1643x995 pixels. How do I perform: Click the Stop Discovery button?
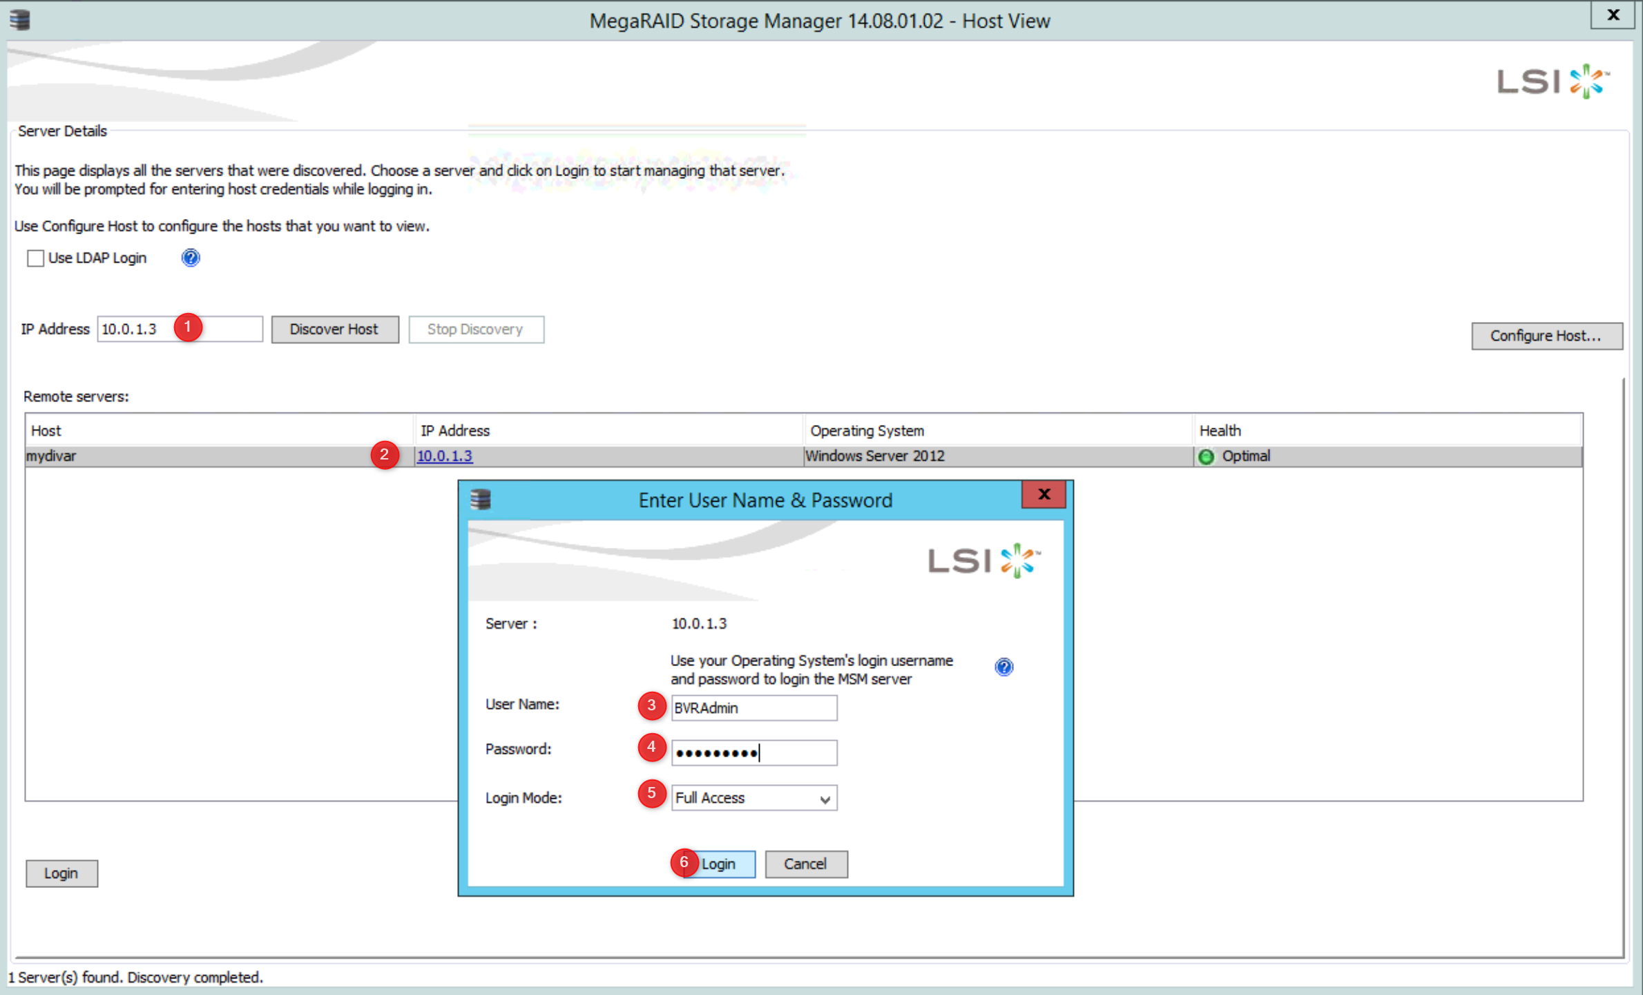coord(475,330)
